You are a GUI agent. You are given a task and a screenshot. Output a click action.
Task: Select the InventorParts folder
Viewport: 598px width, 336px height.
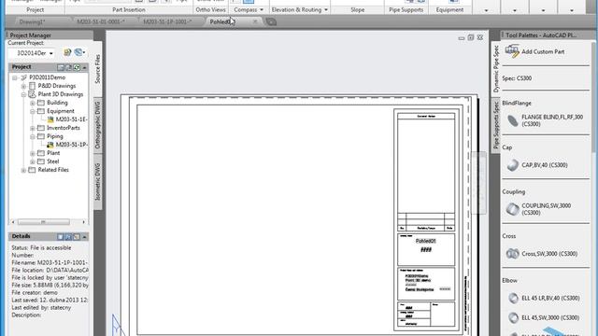[x=59, y=128]
